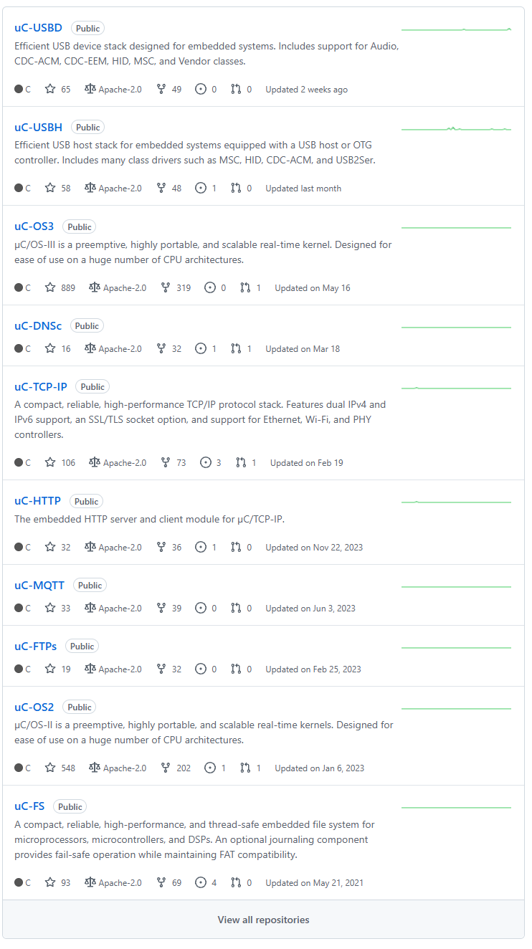Click the pull requests icon for uC-MQTT
Viewport: 532px width, 949px height.
click(236, 609)
